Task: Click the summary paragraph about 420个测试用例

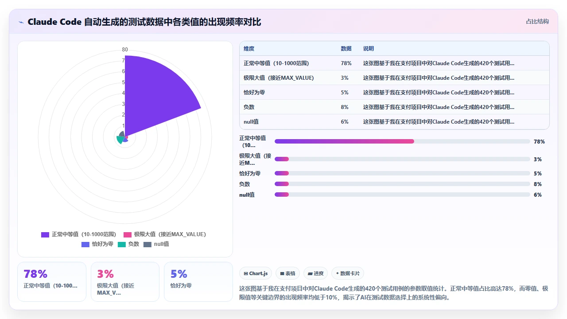Action: 394,293
